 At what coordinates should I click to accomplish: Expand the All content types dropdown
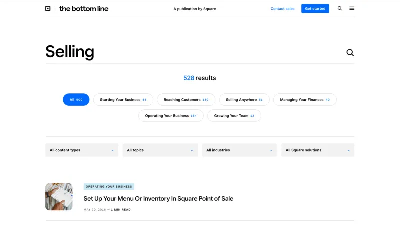coord(82,150)
